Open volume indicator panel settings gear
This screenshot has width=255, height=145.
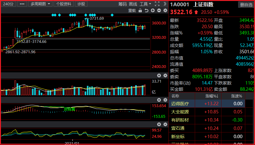click(165, 75)
